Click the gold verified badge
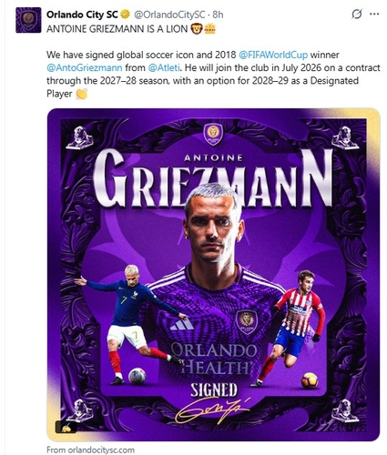This screenshot has width=387, height=455. click(x=126, y=15)
